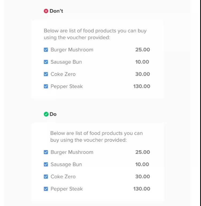The width and height of the screenshot is (201, 206).
Task: Click the Do heading text
Action: pyautogui.click(x=53, y=114)
